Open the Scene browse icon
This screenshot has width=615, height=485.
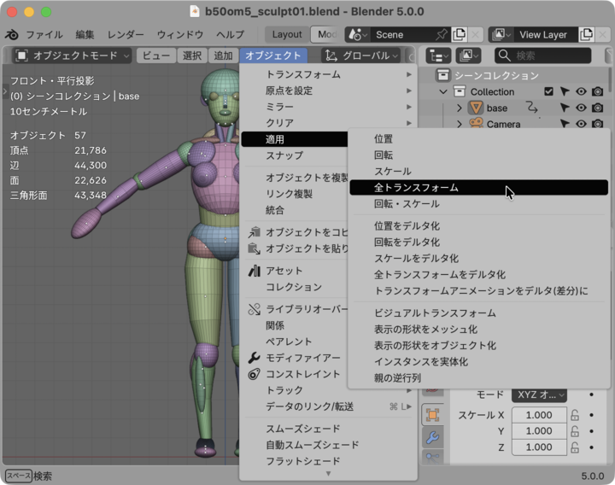click(x=358, y=34)
